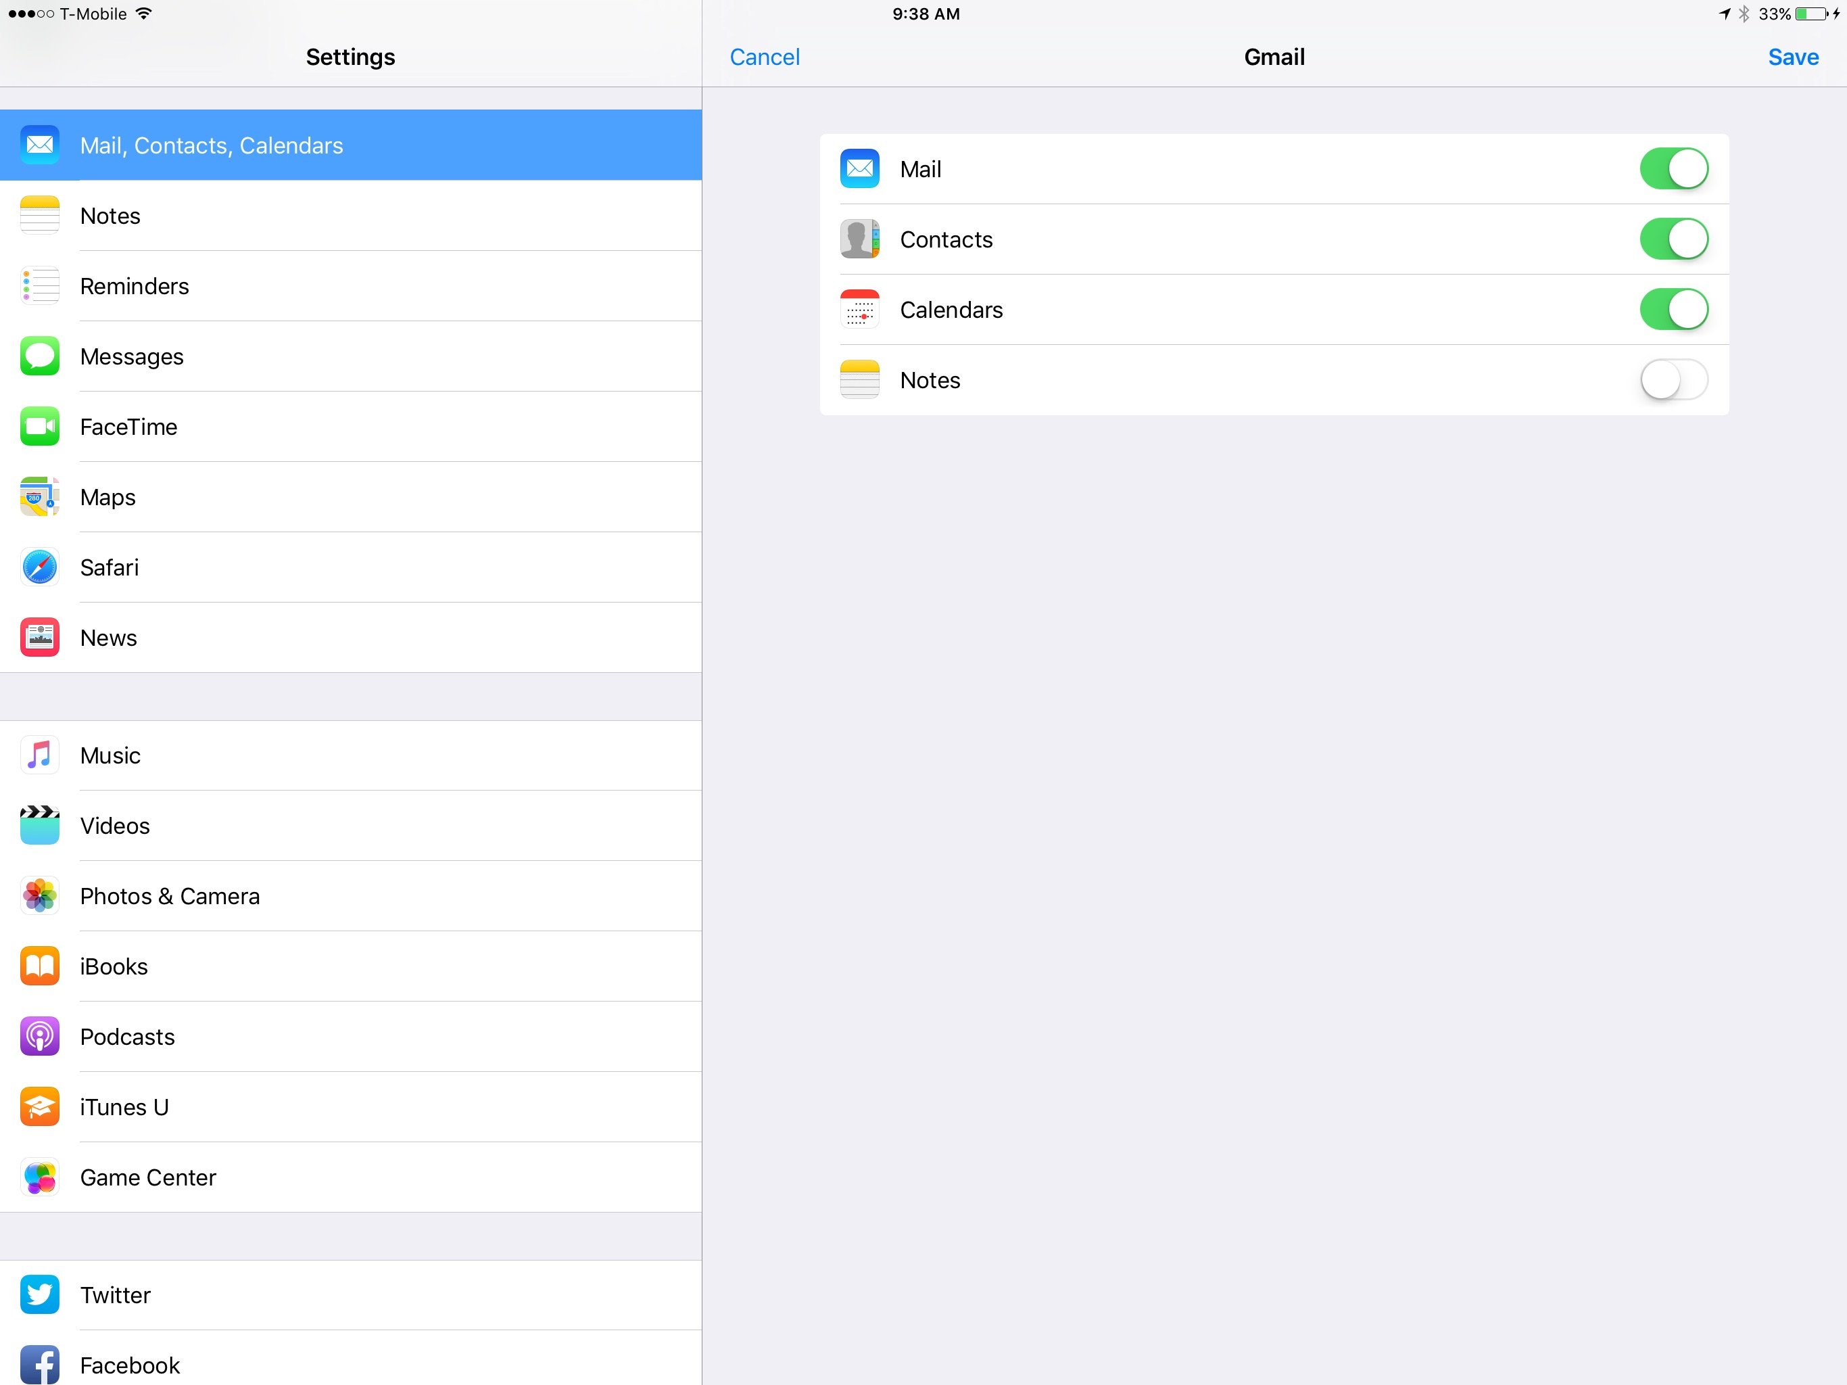Tap the Videos clapperboard icon

(x=39, y=825)
